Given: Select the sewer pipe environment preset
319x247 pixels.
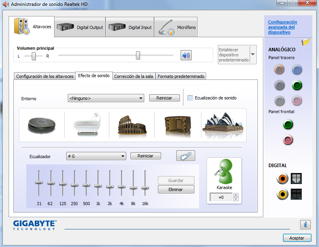Looking at the screenshot, I should tap(42, 125).
